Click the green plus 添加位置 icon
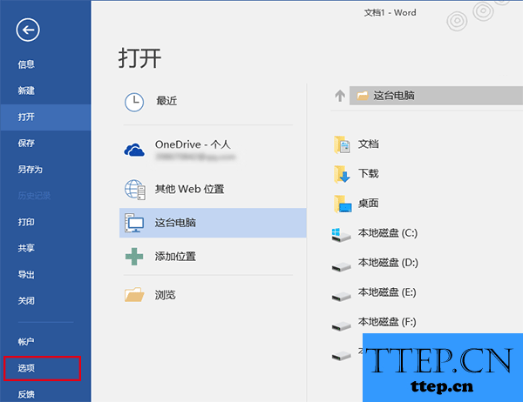The width and height of the screenshot is (523, 402). coord(134,257)
